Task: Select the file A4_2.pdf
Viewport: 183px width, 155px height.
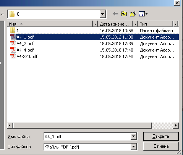Action: (25, 44)
